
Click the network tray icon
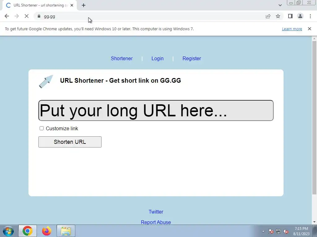click(x=278, y=231)
